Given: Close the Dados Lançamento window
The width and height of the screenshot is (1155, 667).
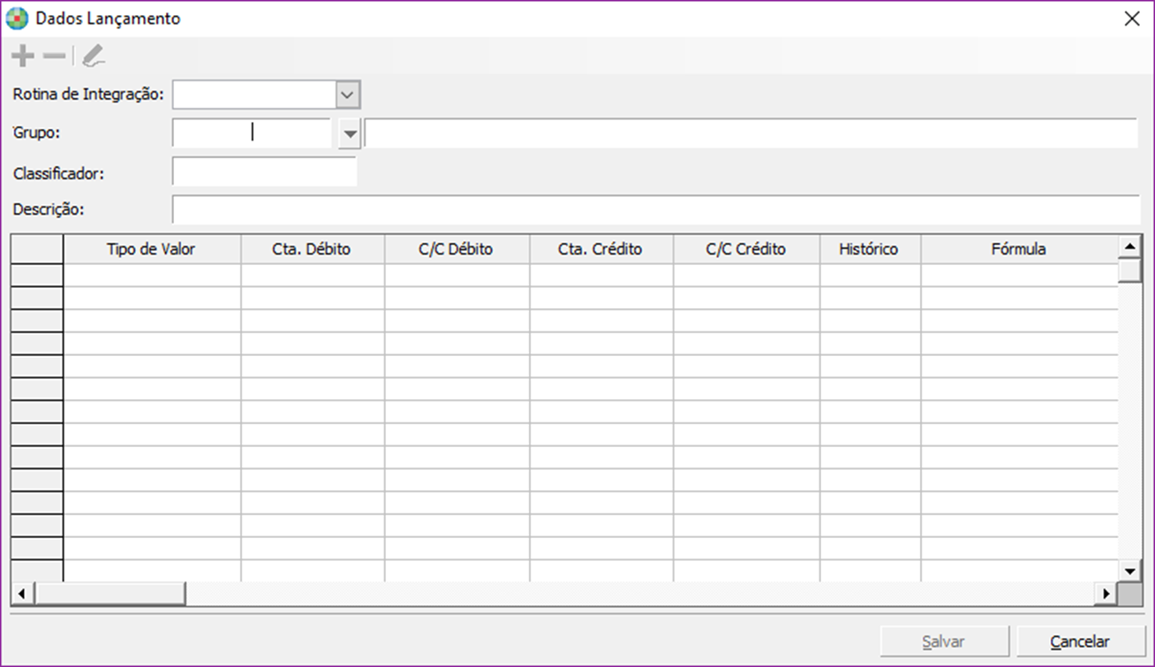Looking at the screenshot, I should (1132, 19).
